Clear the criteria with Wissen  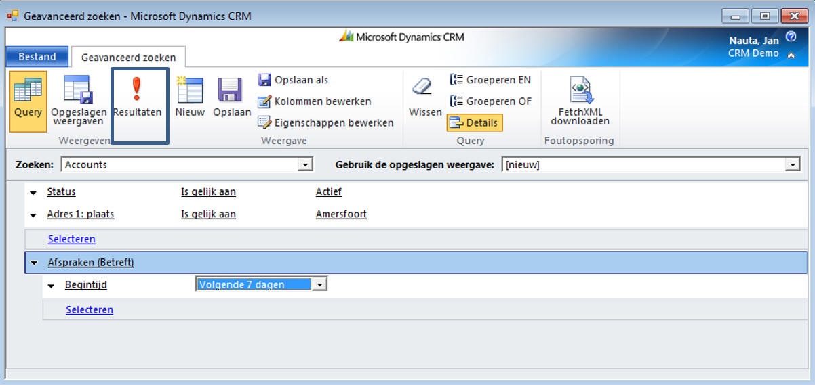pyautogui.click(x=425, y=98)
